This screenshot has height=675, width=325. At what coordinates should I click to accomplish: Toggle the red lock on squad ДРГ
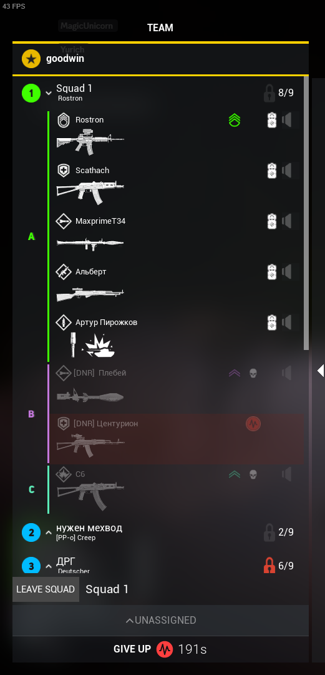(x=269, y=565)
